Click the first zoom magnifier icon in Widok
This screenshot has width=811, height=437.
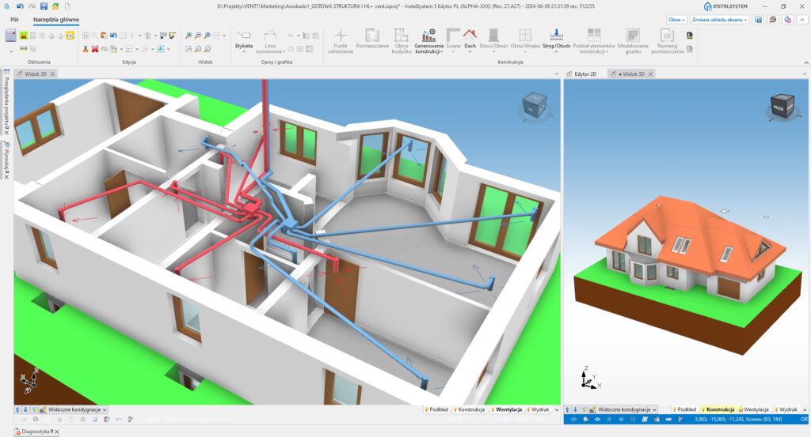pos(188,36)
